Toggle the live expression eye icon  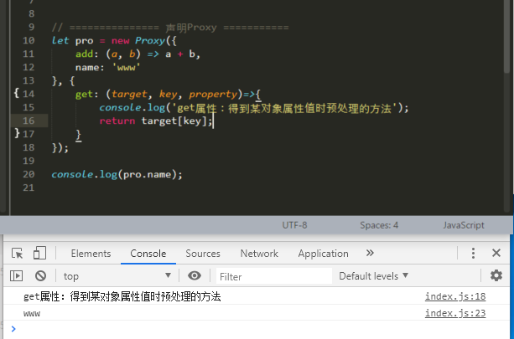tap(195, 276)
